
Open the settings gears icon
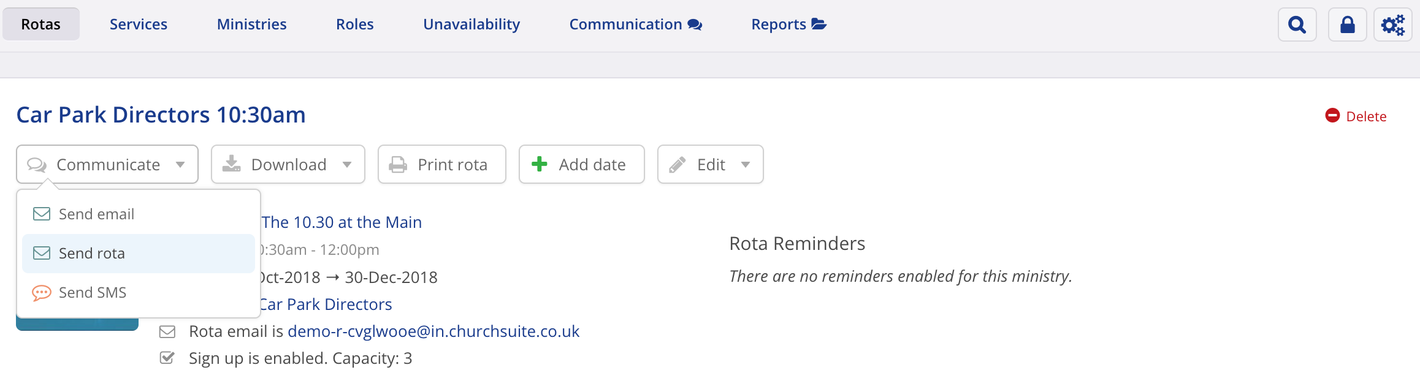1392,25
